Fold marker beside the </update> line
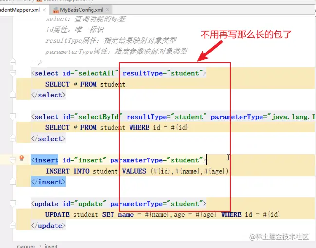Screen dimensions: 316x248 point(13,225)
